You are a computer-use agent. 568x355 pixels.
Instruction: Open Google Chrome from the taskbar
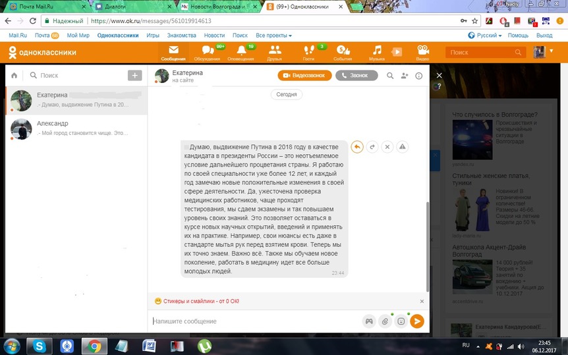pos(94,345)
